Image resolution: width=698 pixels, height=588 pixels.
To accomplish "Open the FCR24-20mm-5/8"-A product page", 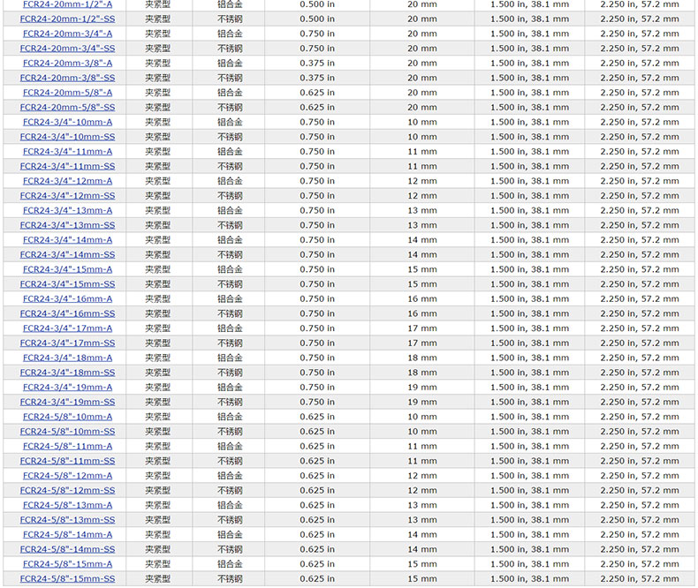I will coord(67,93).
